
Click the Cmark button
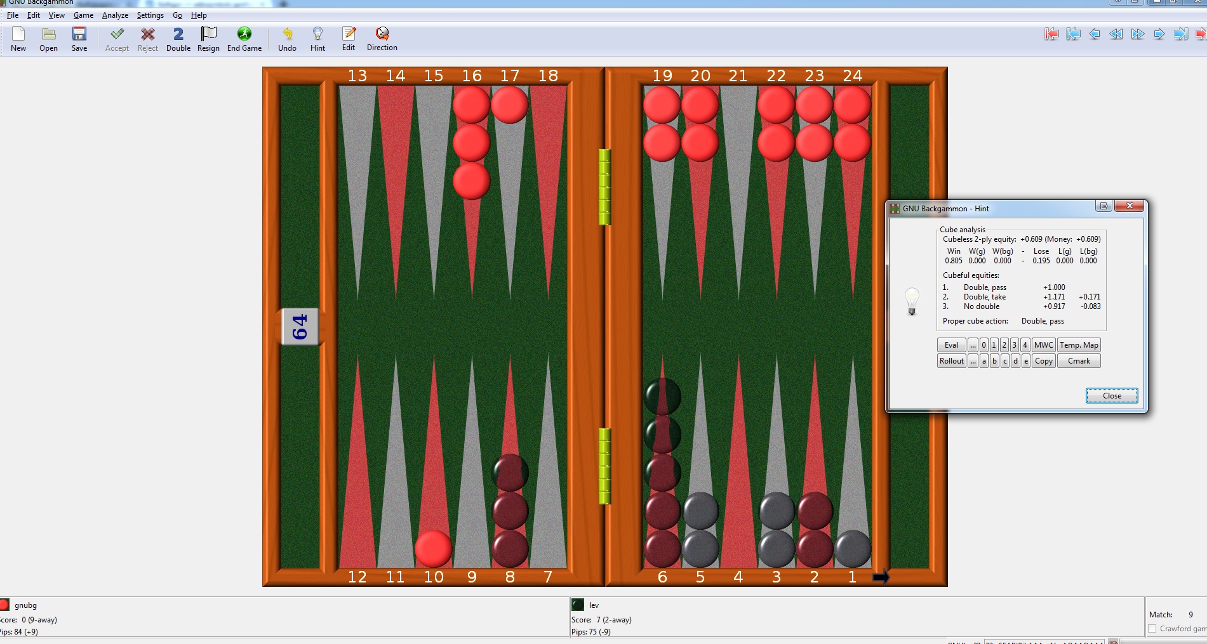pos(1079,361)
